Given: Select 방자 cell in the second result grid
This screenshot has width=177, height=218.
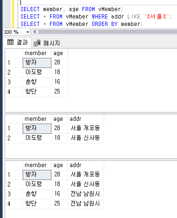Looking at the screenshot, I should [37, 129].
